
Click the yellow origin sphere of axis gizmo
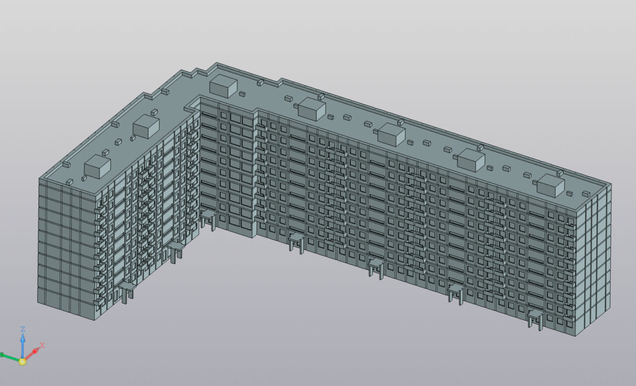22,361
